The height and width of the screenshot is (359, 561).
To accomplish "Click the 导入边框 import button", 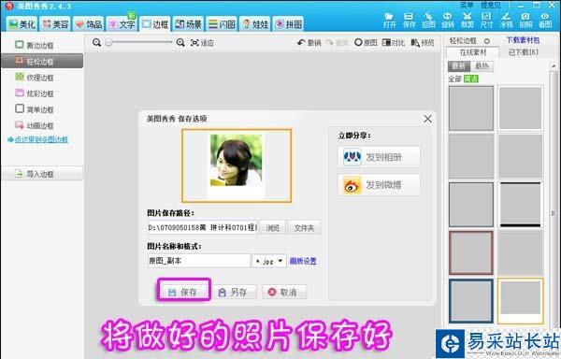I will (x=42, y=174).
